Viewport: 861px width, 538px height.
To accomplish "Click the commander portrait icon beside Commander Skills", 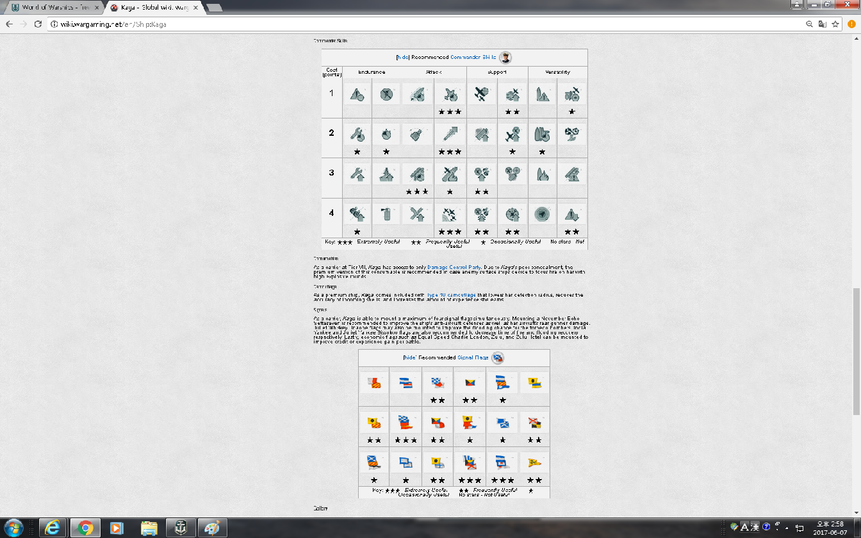I will 505,57.
